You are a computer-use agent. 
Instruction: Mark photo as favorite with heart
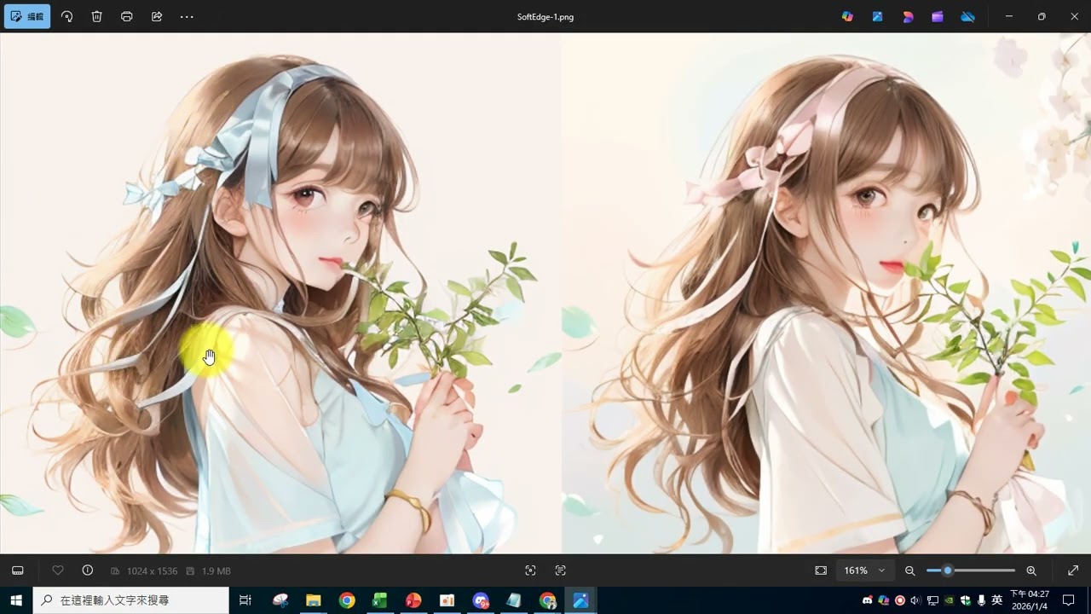[x=58, y=571]
